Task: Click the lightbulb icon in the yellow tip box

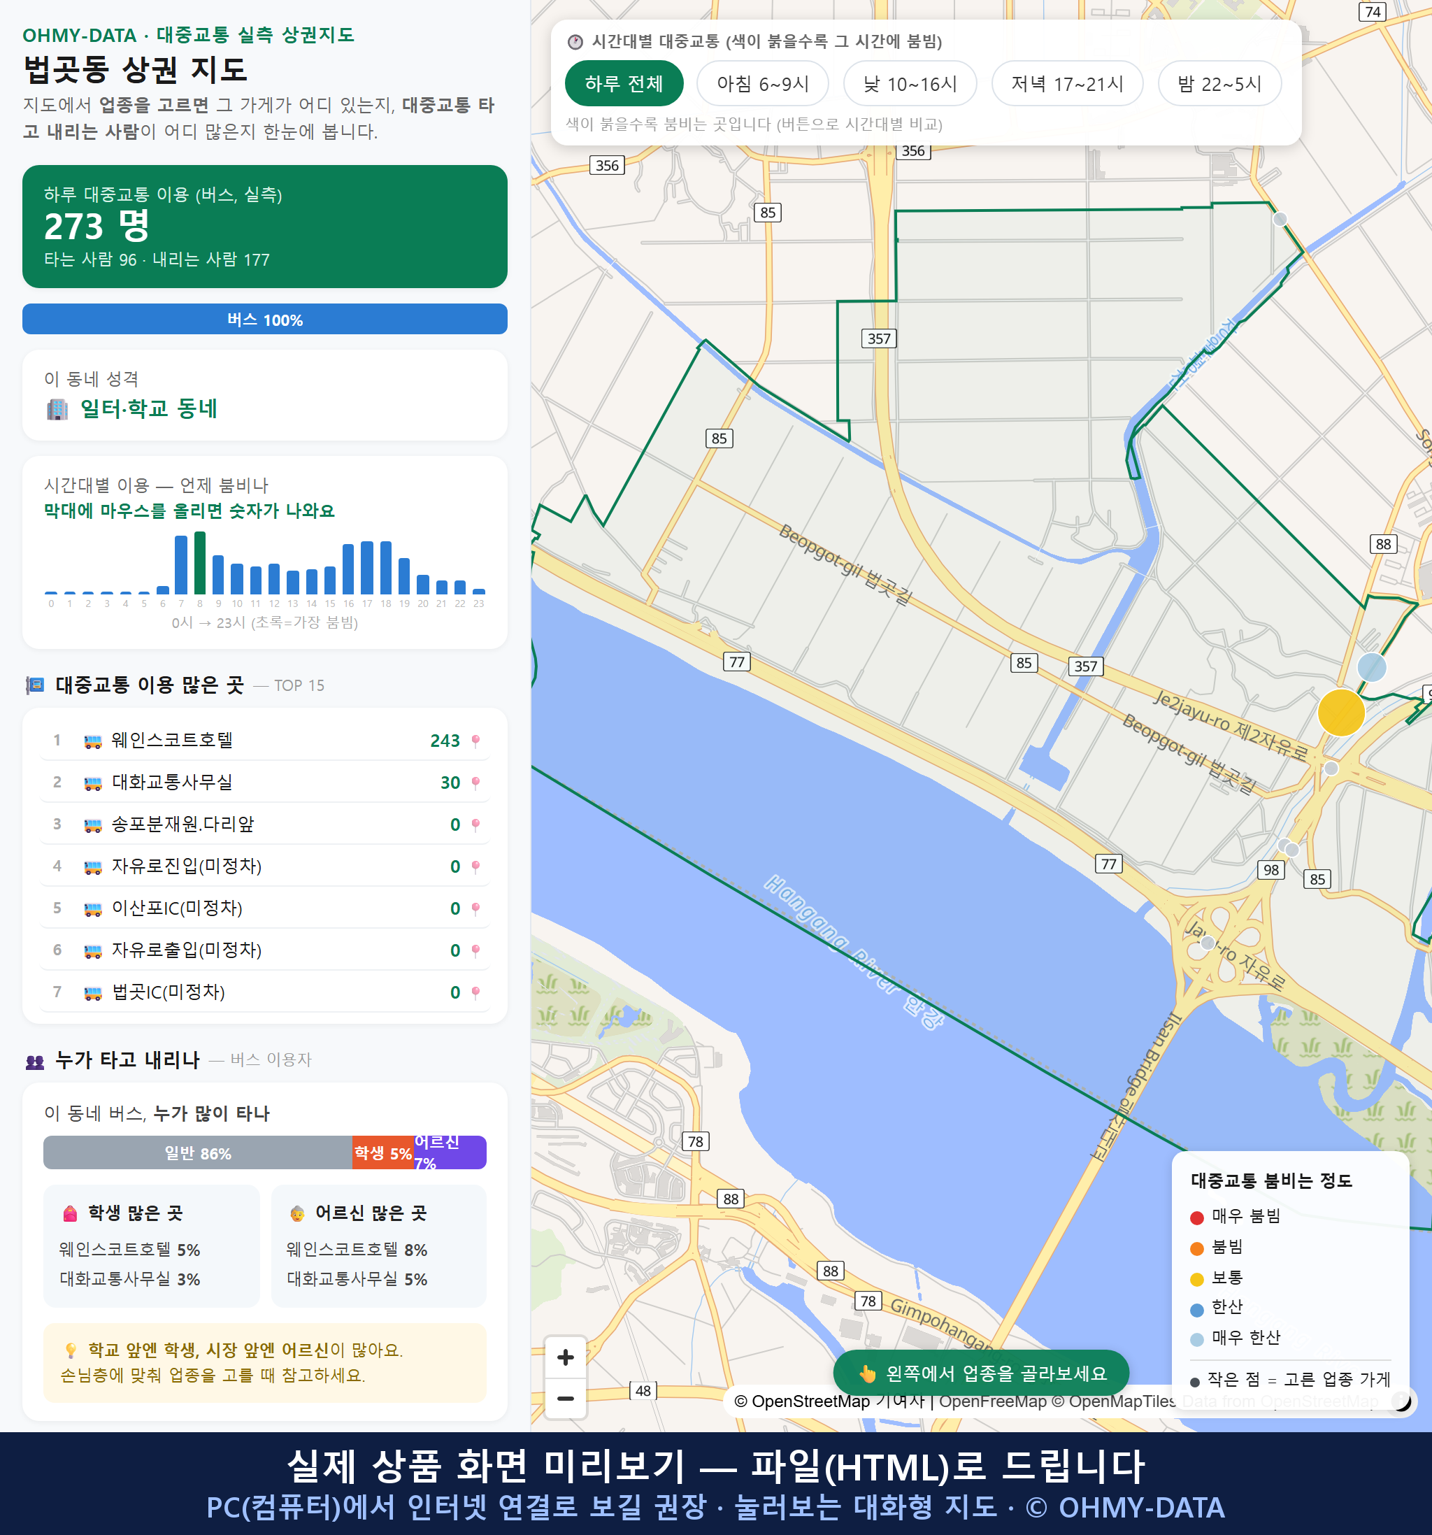Action: [71, 1350]
